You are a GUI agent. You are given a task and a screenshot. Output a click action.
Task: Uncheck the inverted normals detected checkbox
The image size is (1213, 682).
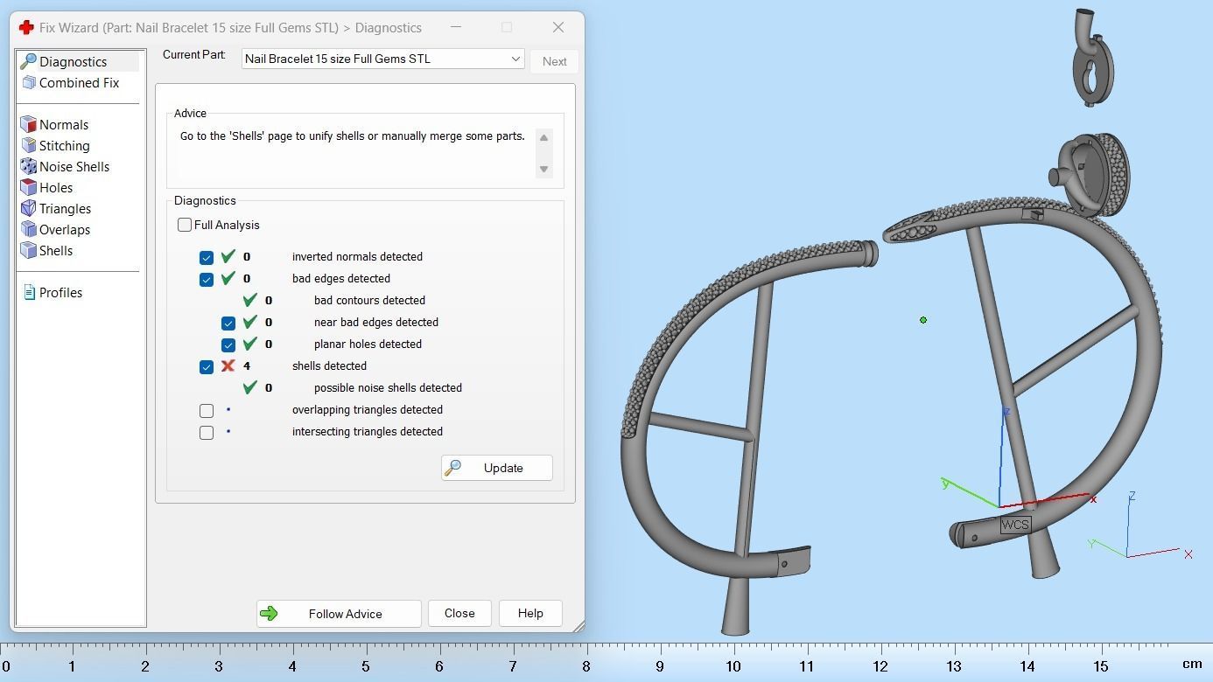pyautogui.click(x=207, y=257)
